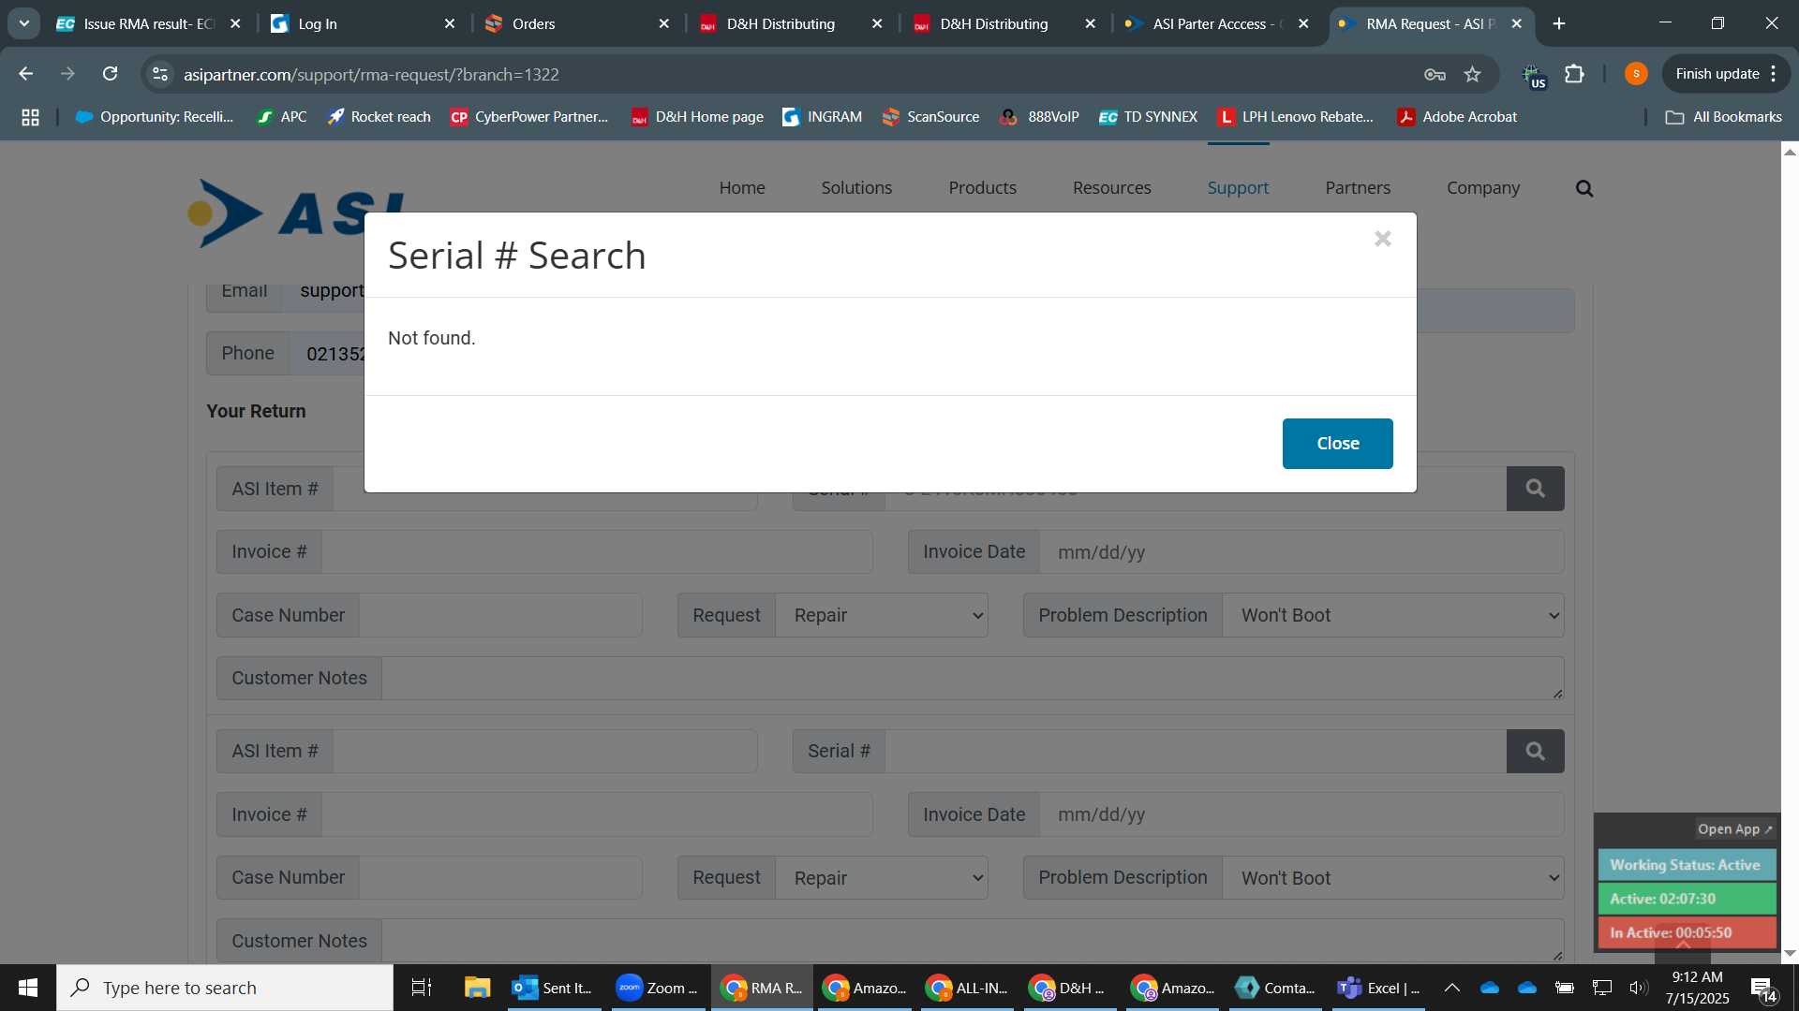Open Zoom from taskbar
The height and width of the screenshot is (1011, 1799).
pos(657,988)
